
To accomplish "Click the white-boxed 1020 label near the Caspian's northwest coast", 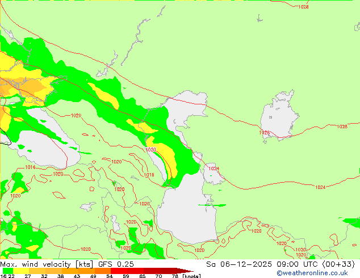I will (151, 150).
